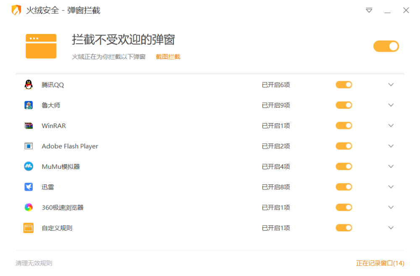Select the 自定义规则 window icon
This screenshot has width=420, height=276.
29,228
